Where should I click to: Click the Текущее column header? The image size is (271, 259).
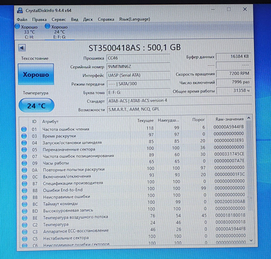point(143,120)
